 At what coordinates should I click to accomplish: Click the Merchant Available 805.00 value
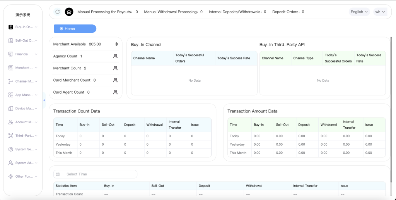[x=95, y=44]
